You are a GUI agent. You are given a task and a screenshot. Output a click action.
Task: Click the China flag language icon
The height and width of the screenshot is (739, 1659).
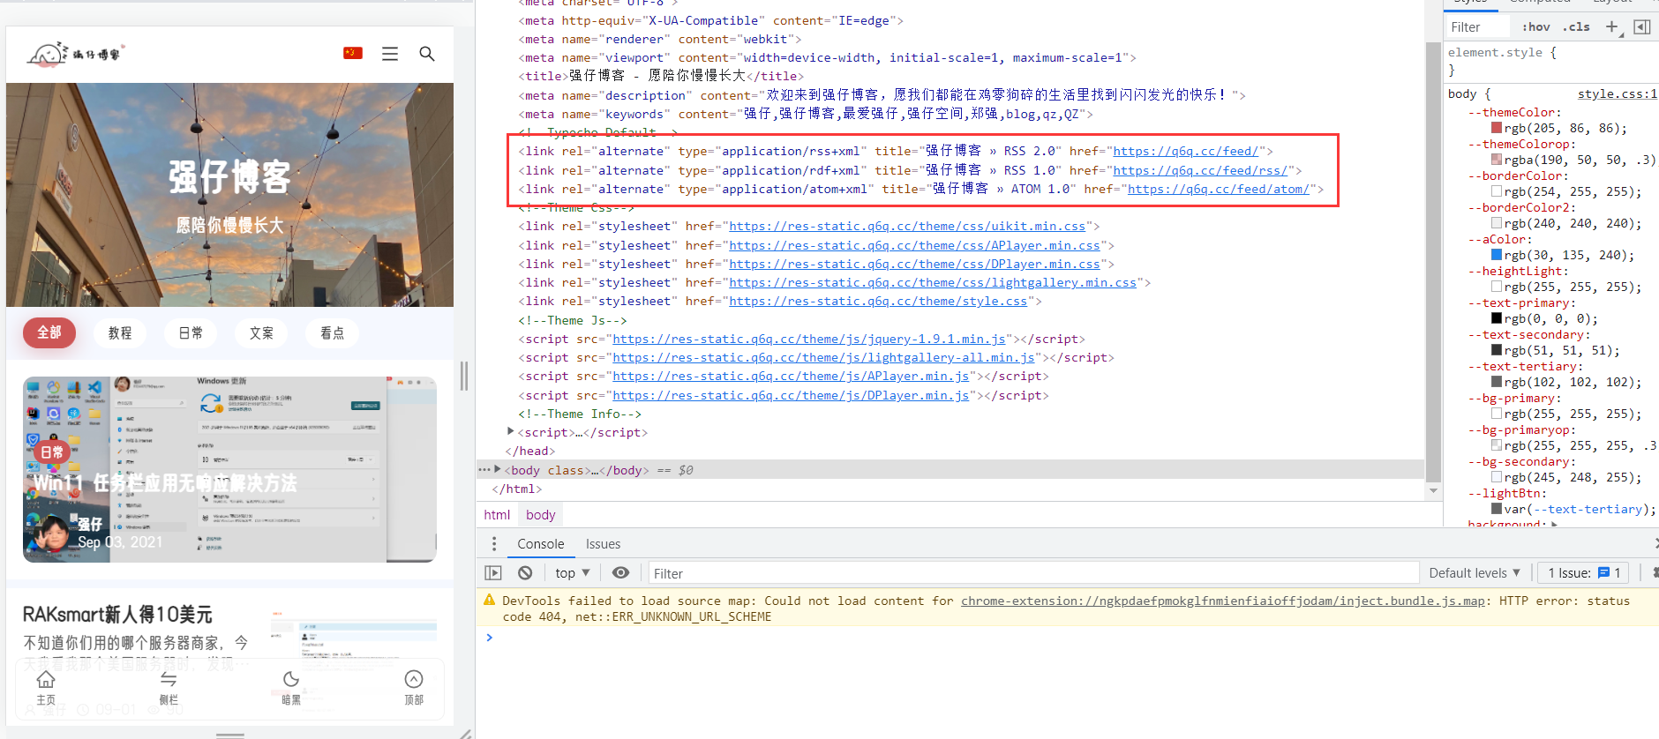tap(353, 53)
